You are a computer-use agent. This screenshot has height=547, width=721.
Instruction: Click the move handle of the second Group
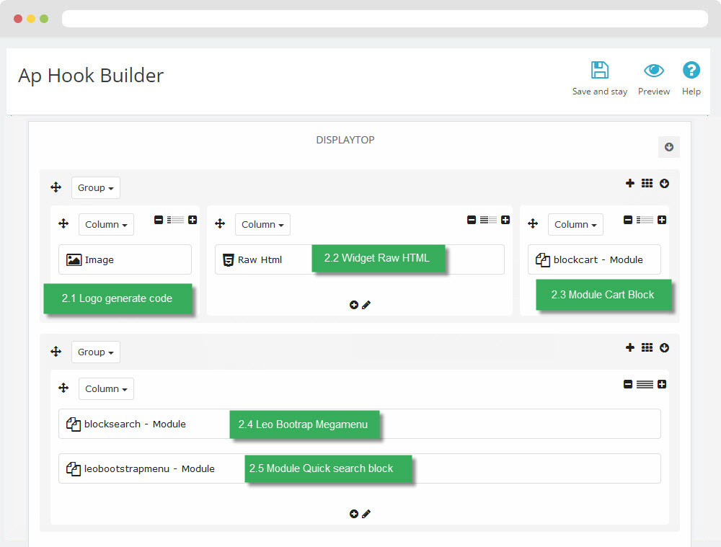[x=56, y=352]
